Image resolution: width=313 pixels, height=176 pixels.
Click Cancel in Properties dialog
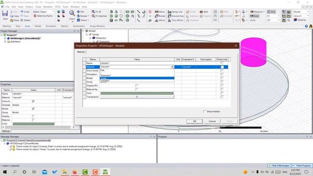pyautogui.click(x=212, y=121)
